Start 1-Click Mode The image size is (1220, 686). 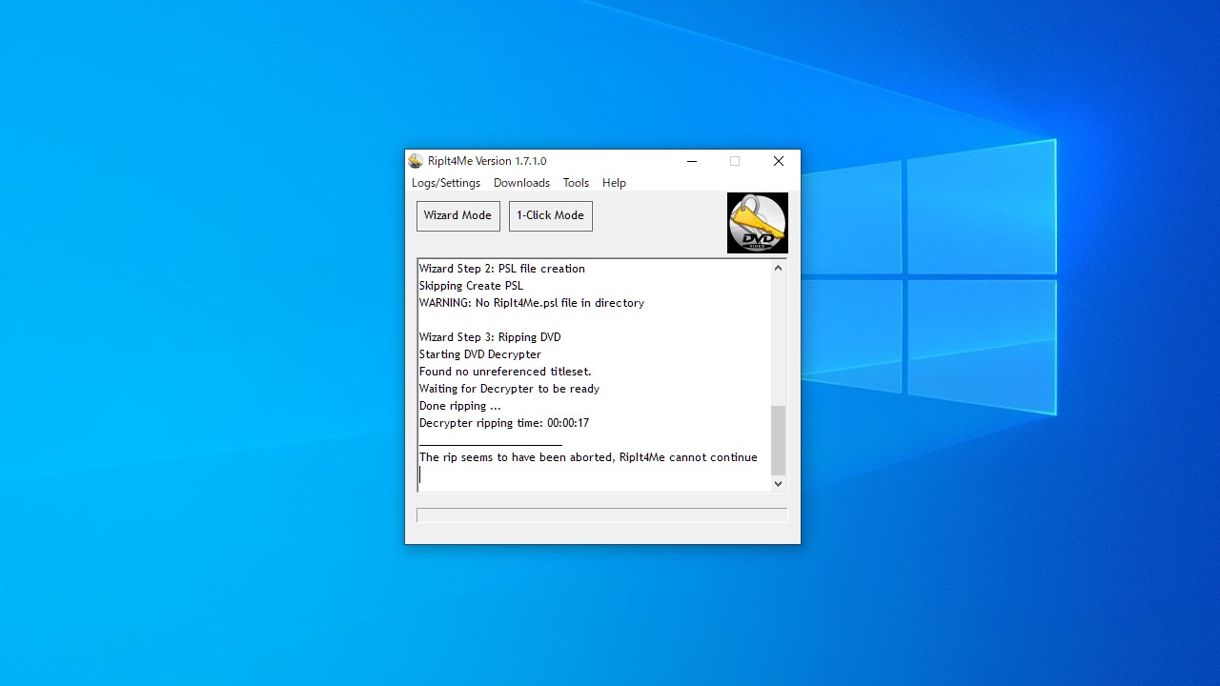(550, 215)
